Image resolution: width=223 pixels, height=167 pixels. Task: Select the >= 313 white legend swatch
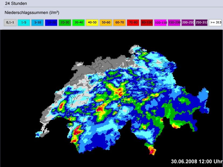(215, 23)
